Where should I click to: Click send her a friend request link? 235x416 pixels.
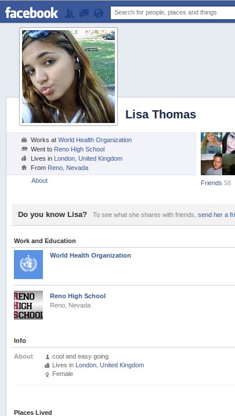[x=216, y=215]
